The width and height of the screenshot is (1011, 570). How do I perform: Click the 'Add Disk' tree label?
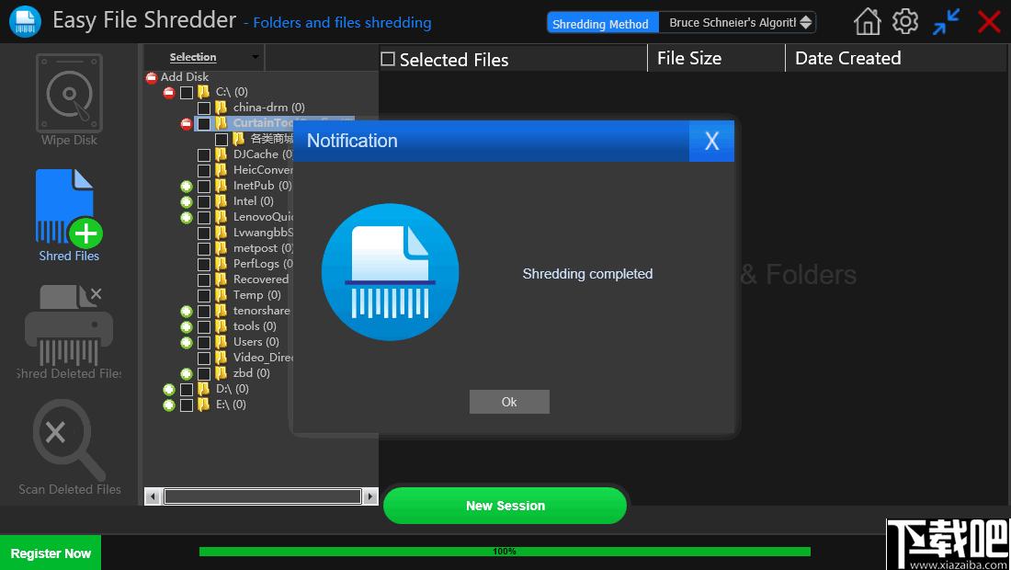point(185,76)
